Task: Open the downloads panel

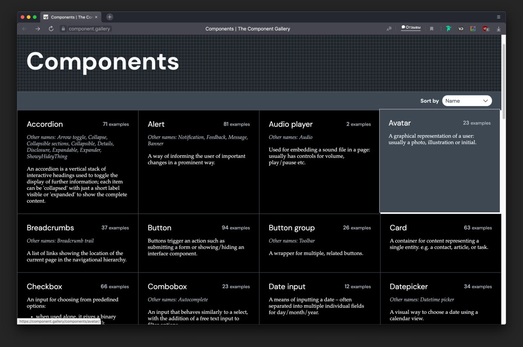Action: click(x=498, y=29)
